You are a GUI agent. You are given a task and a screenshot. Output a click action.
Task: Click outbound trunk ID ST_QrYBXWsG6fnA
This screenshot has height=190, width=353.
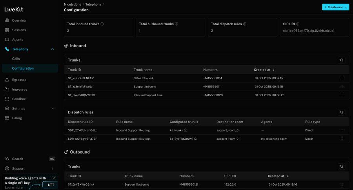click(81, 185)
